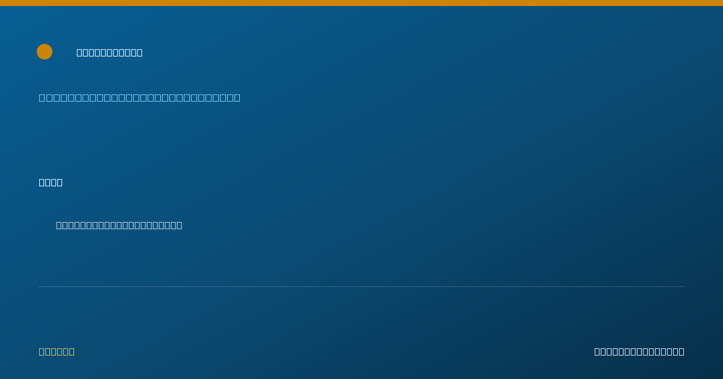Open the white footer text at bottom right
The image size is (723, 379).
[x=639, y=351]
